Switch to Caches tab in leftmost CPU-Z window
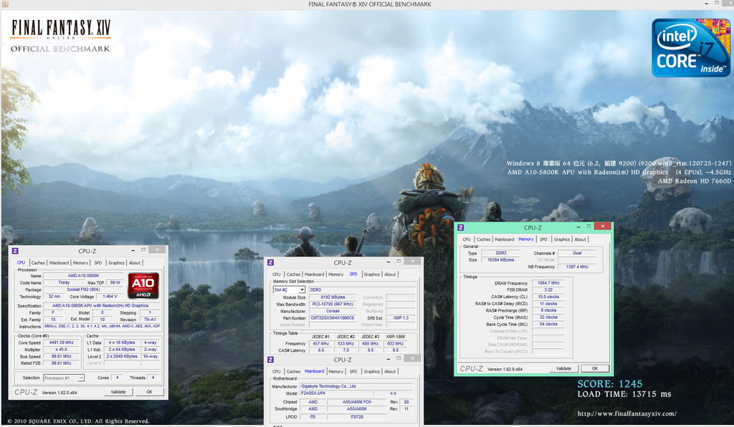Viewport: 734px width, 427px height. (x=38, y=263)
